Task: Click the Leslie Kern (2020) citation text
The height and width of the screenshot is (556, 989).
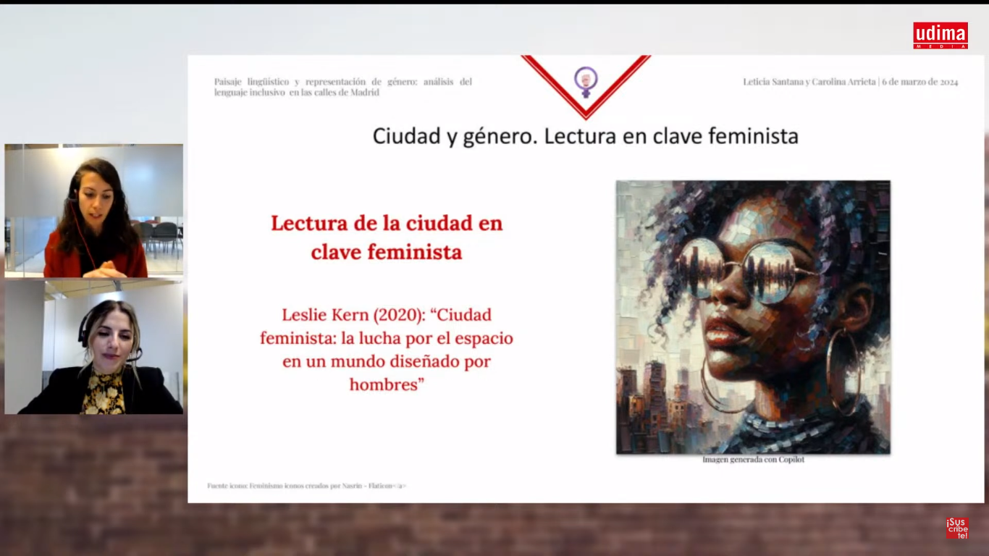Action: coord(387,349)
